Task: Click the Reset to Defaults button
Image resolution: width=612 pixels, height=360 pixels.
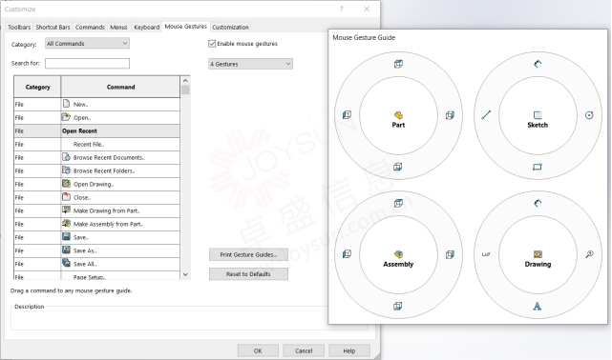Action: pyautogui.click(x=248, y=274)
